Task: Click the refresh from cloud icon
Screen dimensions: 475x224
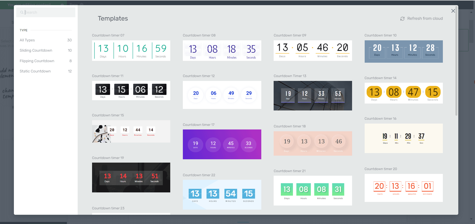Action: click(x=402, y=19)
